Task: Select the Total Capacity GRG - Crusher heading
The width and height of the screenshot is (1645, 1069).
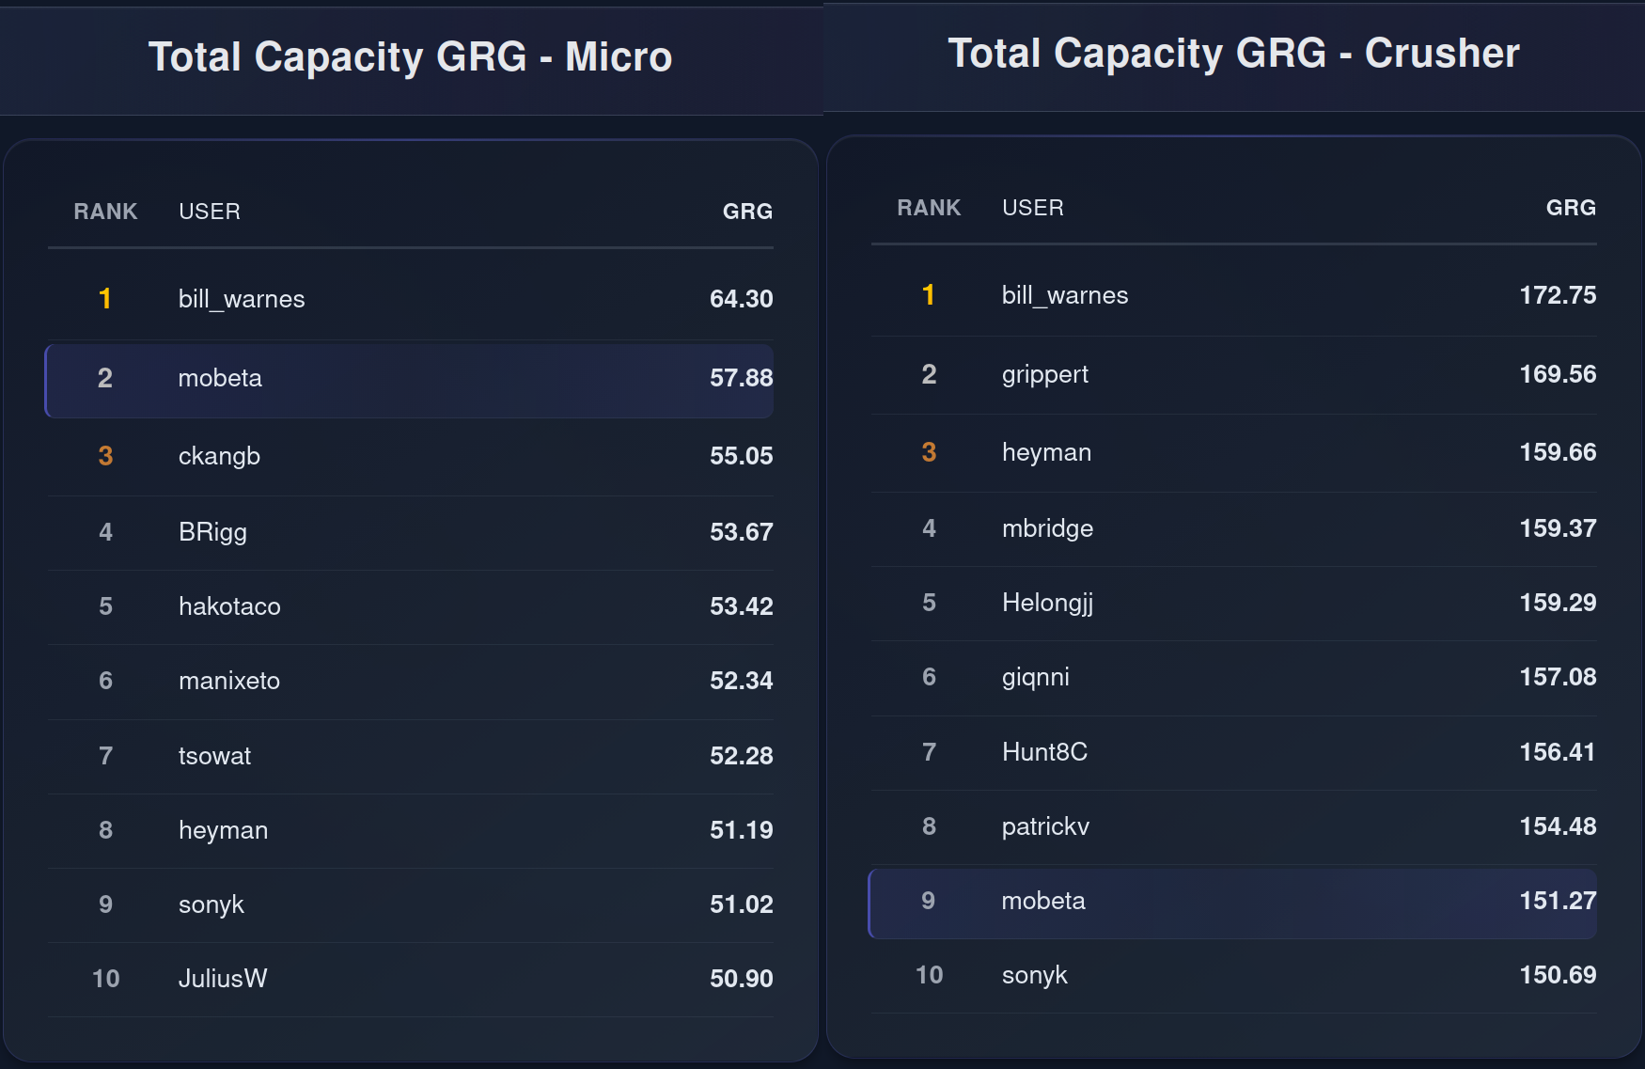Action: coord(1234,54)
